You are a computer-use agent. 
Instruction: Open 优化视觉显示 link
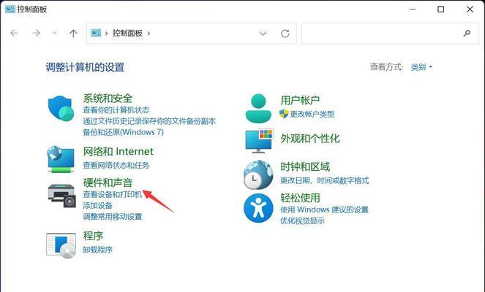(302, 220)
